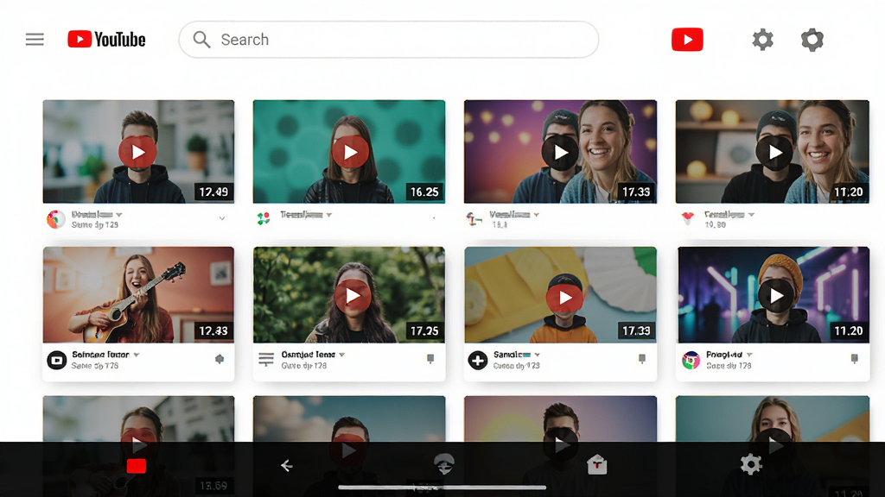Image resolution: width=885 pixels, height=497 pixels.
Task: Play the 16.25 teal polka-dot video
Action: pos(350,152)
